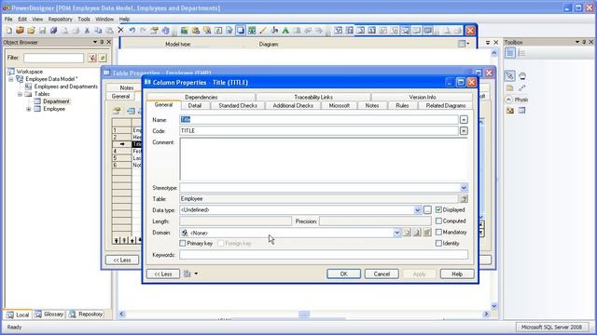Open the Data type dropdown
This screenshot has height=335, width=597.
pyautogui.click(x=417, y=209)
